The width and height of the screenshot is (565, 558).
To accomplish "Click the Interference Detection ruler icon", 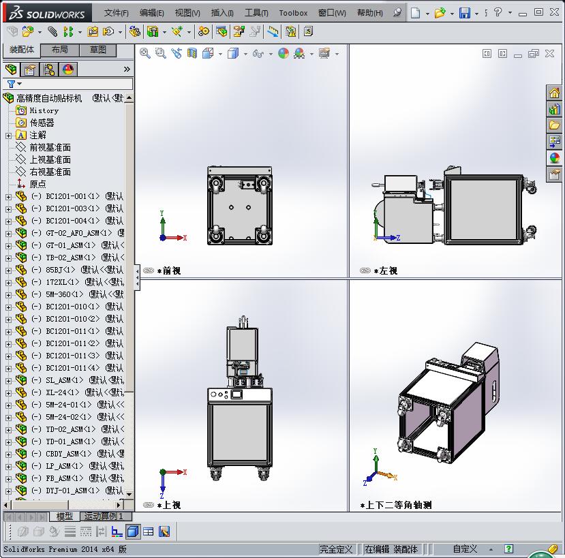I will click(x=273, y=32).
